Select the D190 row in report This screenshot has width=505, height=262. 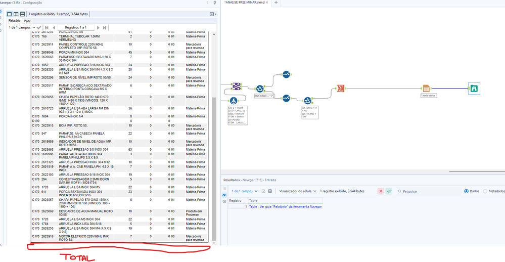(x=119, y=121)
